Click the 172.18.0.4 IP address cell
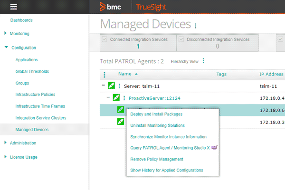This screenshot has height=190, width=285. tap(272, 98)
